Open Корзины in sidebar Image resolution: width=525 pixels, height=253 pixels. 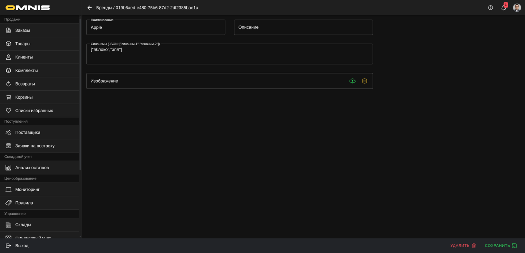tap(24, 97)
